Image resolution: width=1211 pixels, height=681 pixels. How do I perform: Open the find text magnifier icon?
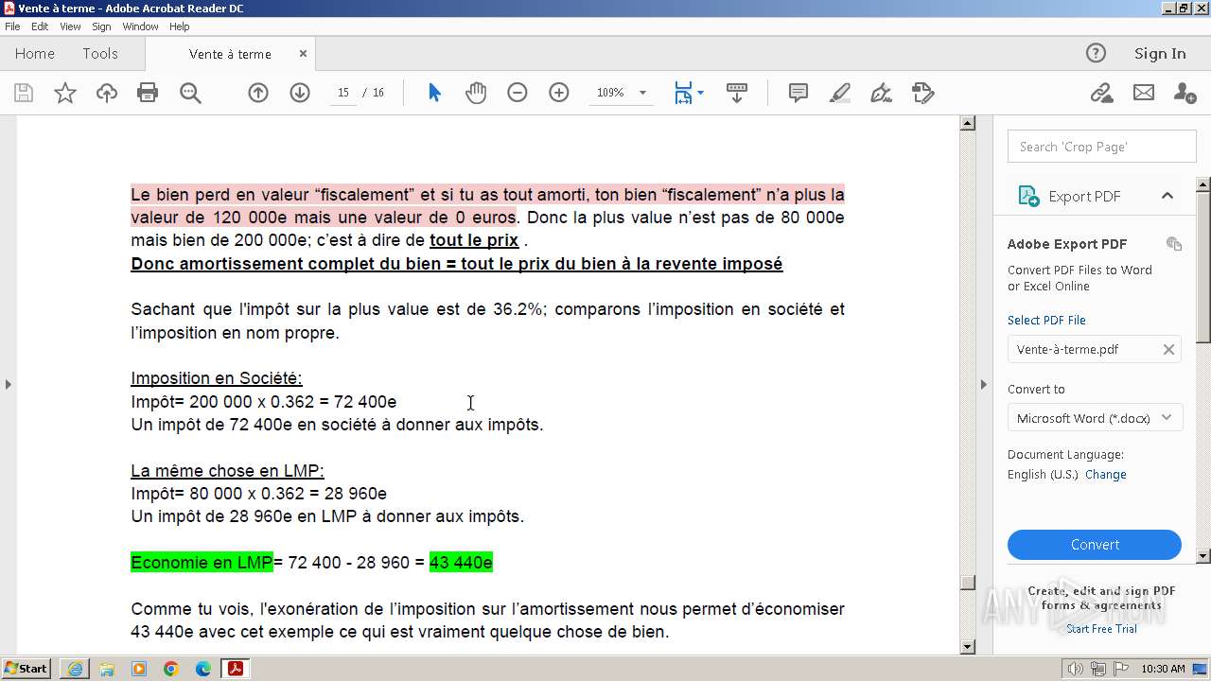tap(190, 93)
